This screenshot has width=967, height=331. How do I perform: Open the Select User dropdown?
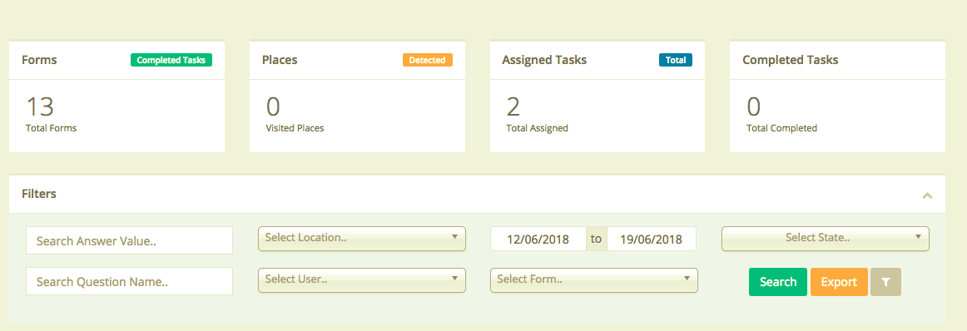pos(361,279)
